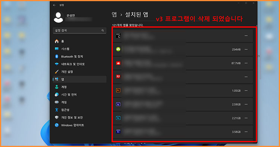Click the 3.58GB size text
The width and height of the screenshot is (280, 147).
pyautogui.click(x=236, y=132)
